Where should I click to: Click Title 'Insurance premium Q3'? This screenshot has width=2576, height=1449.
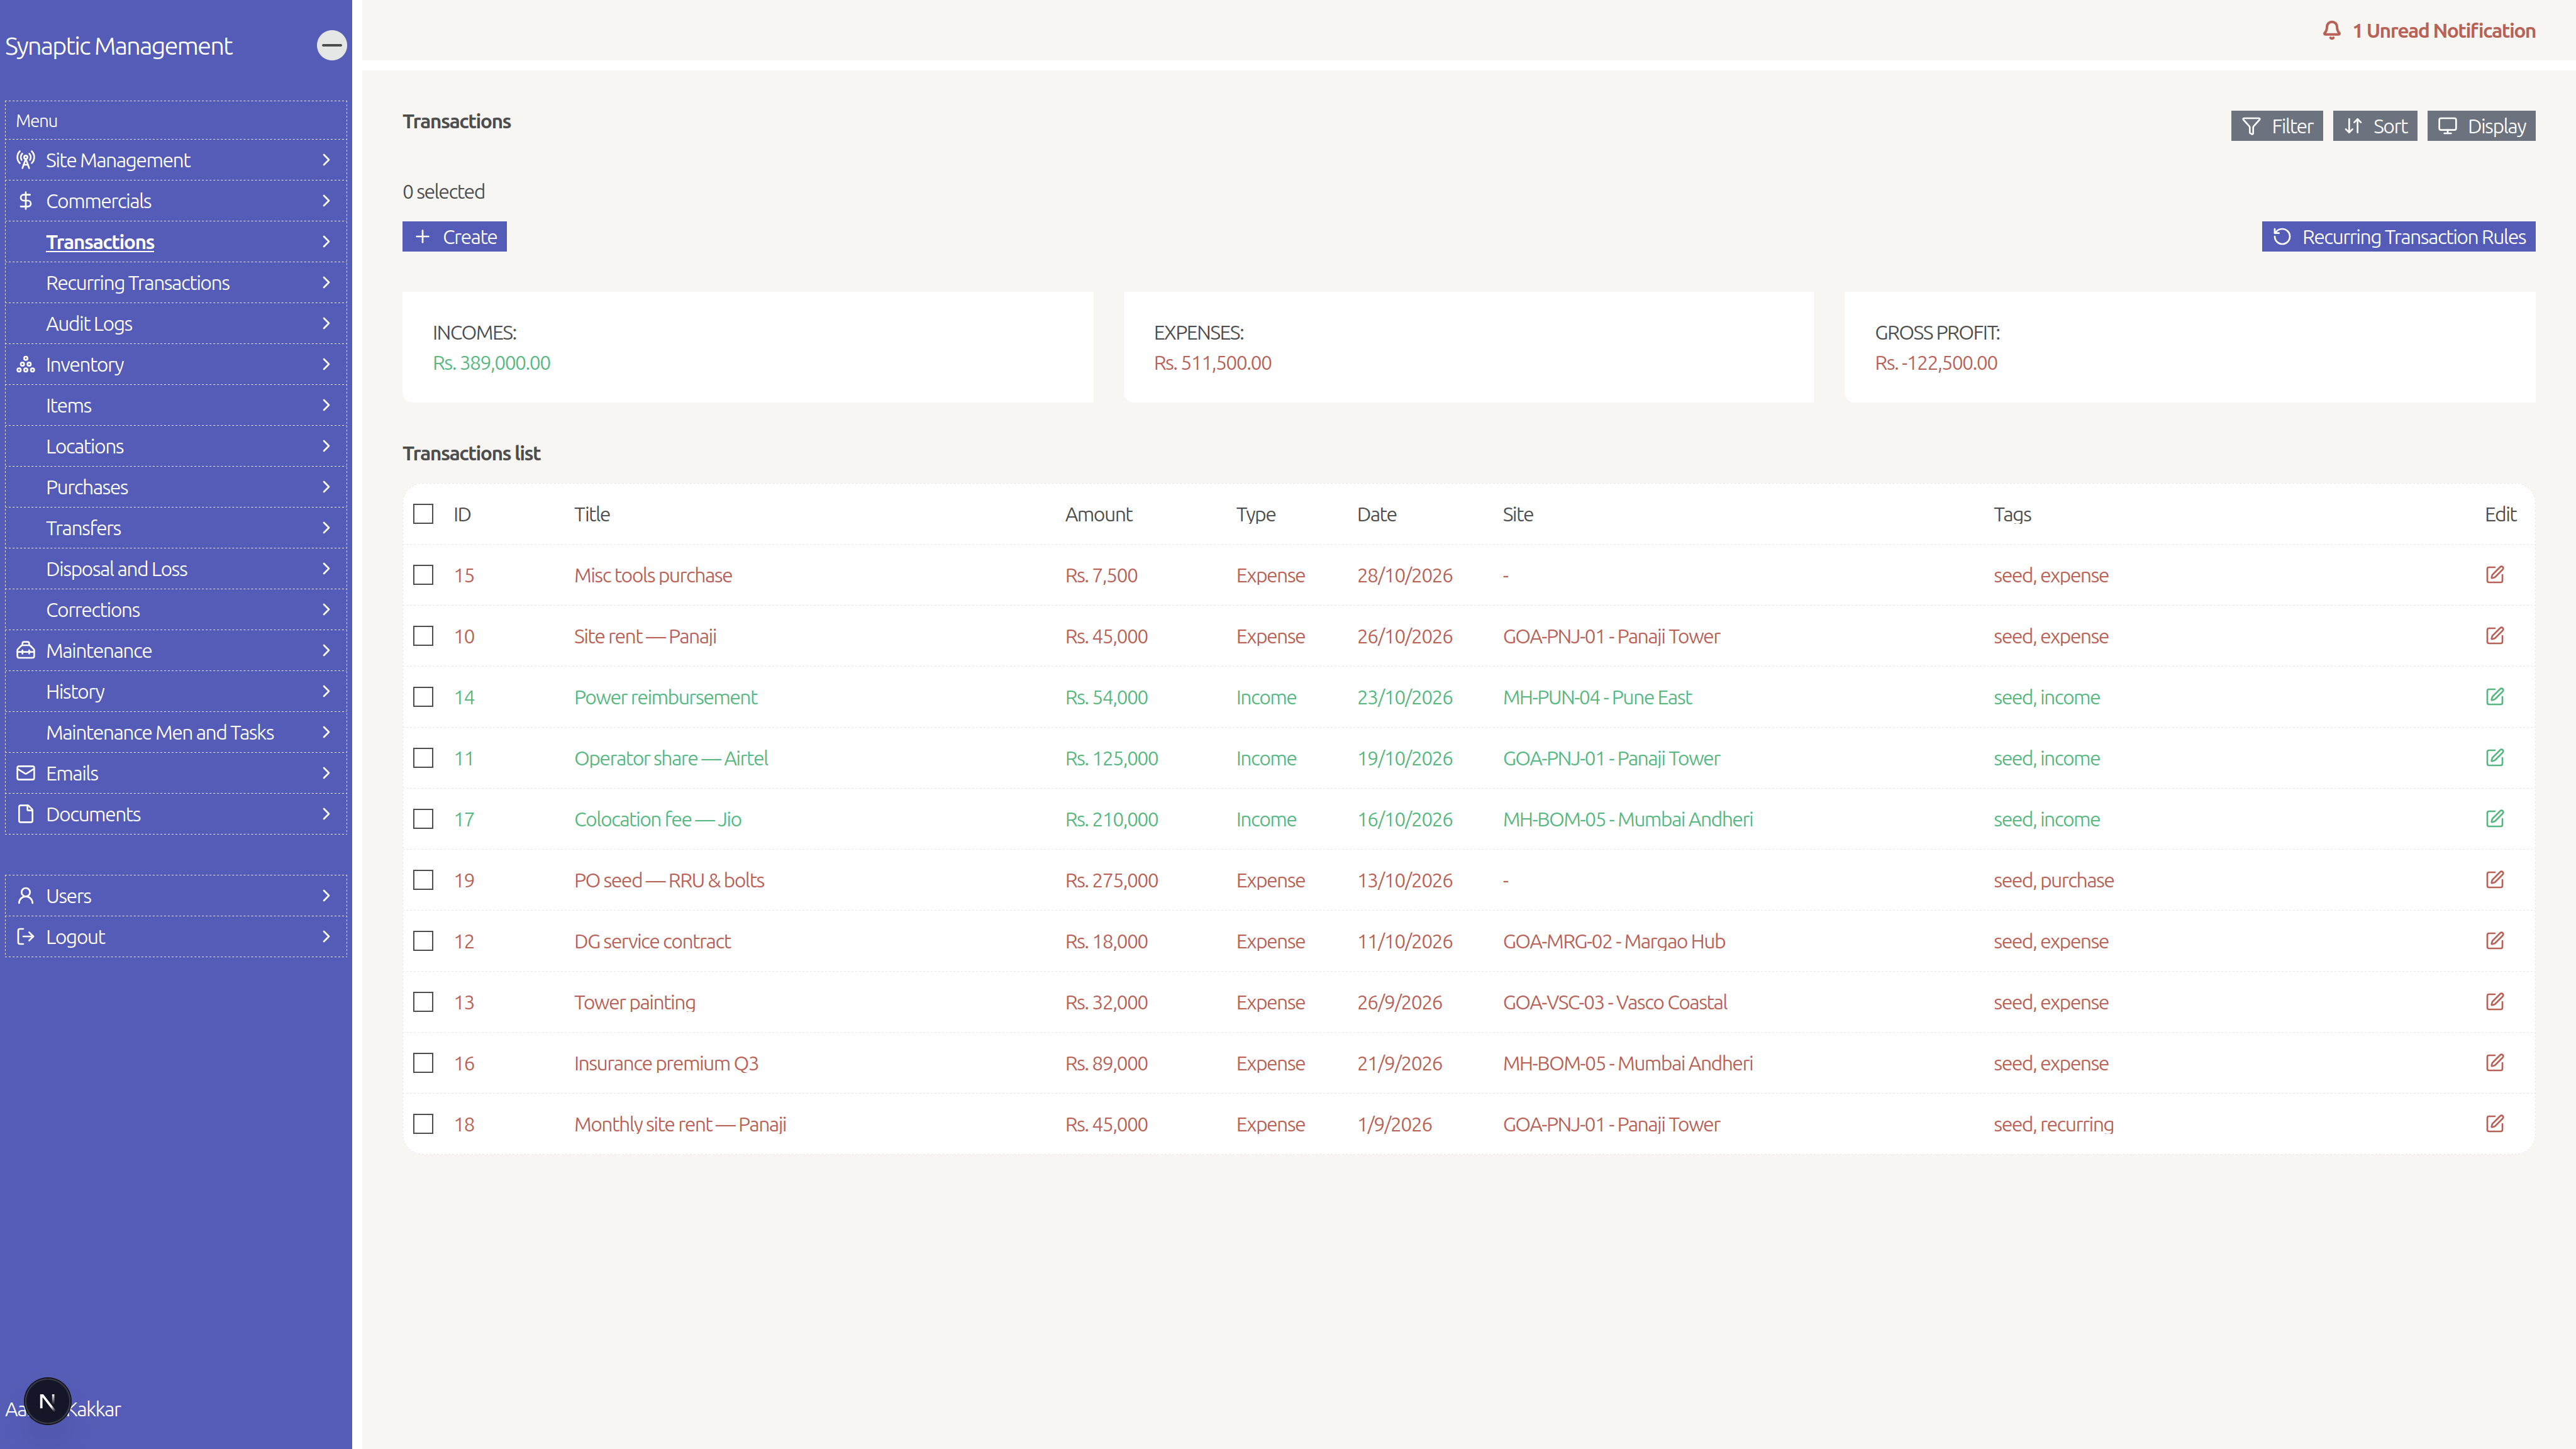point(666,1063)
